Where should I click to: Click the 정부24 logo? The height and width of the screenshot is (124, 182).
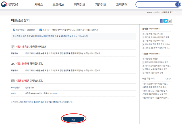[10, 5]
